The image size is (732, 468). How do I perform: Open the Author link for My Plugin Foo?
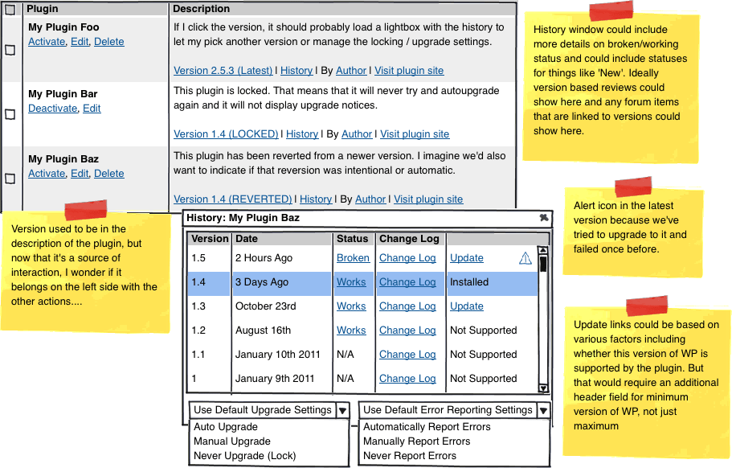click(x=351, y=71)
